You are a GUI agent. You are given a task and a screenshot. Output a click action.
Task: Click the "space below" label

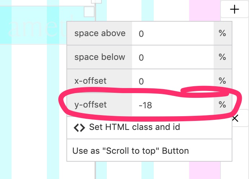click(x=100, y=57)
